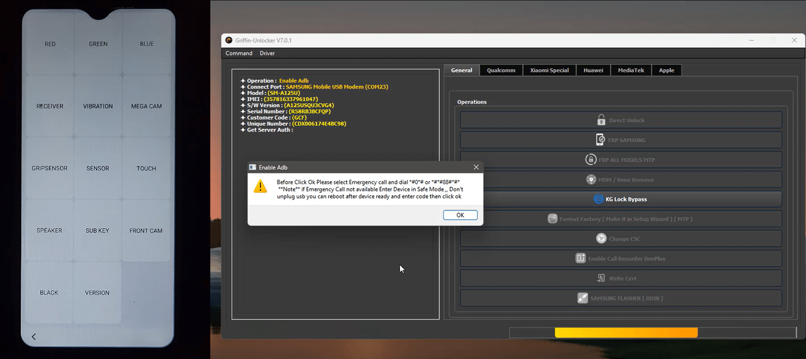Click the Format Factory icon
This screenshot has height=359, width=806.
point(552,219)
